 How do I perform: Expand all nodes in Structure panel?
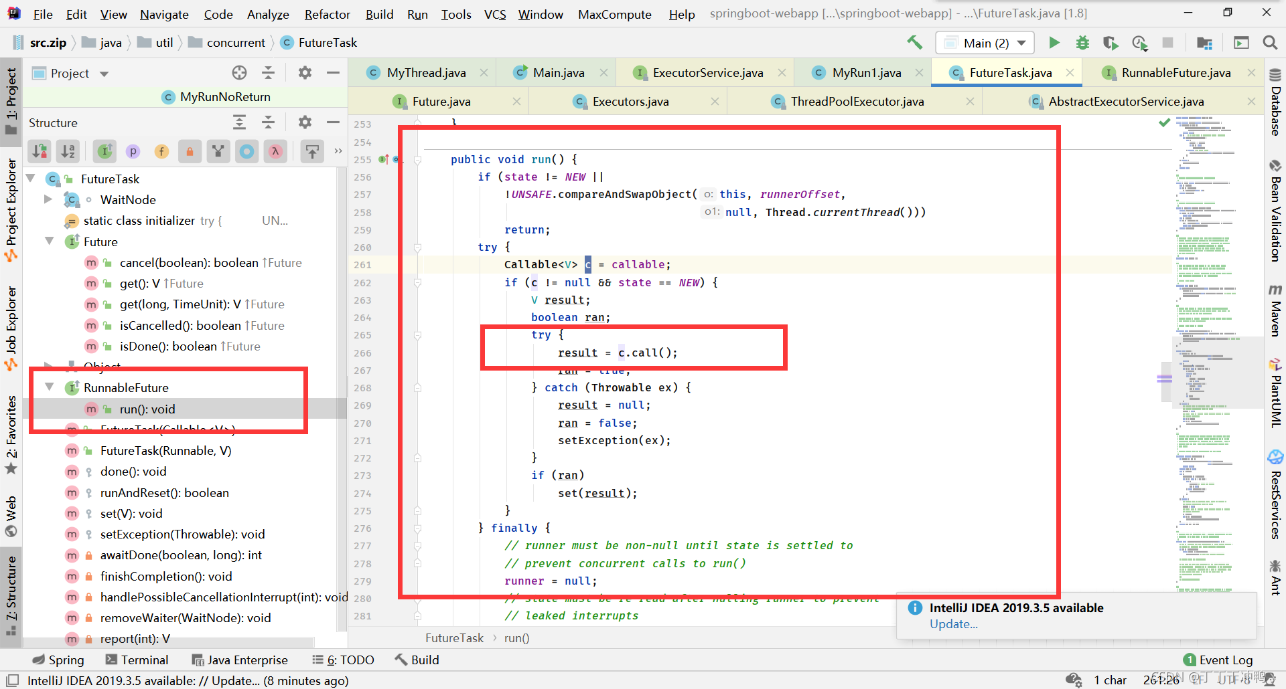[239, 122]
